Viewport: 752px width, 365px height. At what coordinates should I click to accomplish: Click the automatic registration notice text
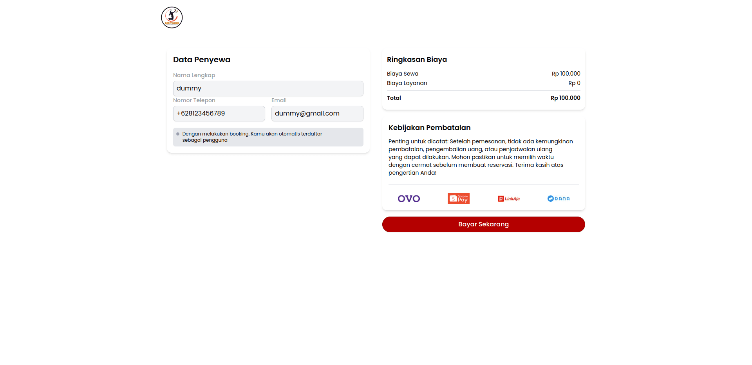tap(252, 137)
